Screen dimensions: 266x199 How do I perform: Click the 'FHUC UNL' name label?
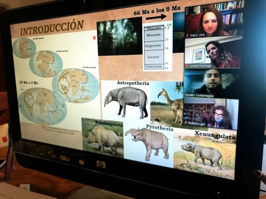coord(197,35)
